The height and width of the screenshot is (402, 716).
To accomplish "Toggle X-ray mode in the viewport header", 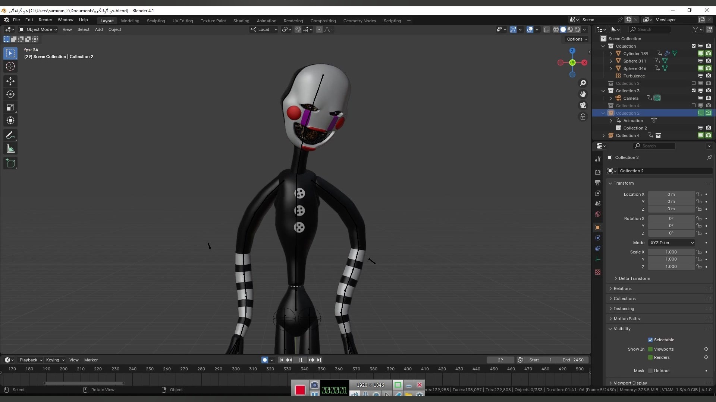I will 546,29.
